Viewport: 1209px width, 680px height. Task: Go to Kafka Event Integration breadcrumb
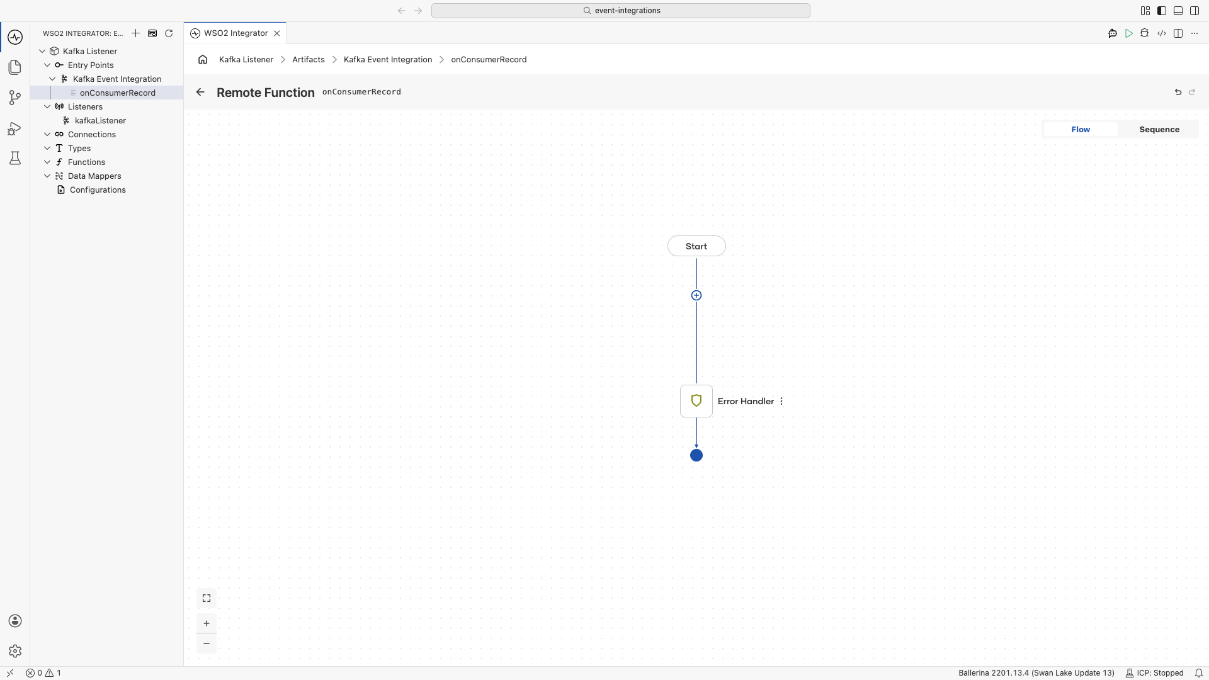[388, 59]
